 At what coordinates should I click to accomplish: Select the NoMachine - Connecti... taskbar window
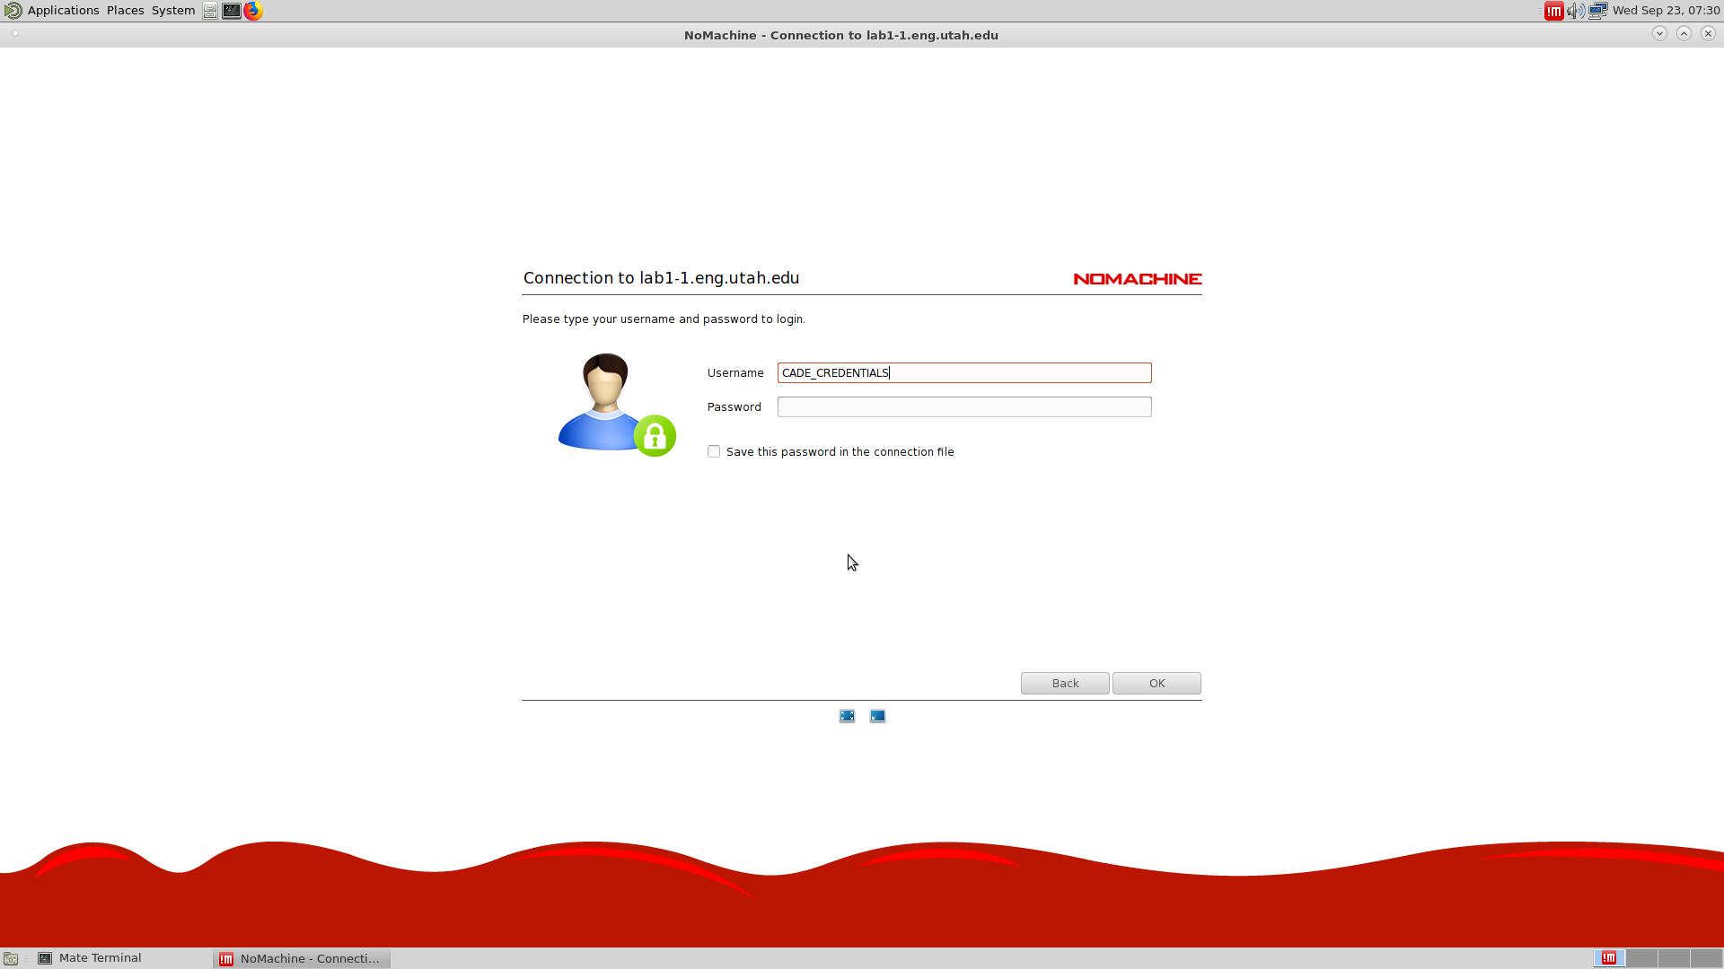click(302, 958)
